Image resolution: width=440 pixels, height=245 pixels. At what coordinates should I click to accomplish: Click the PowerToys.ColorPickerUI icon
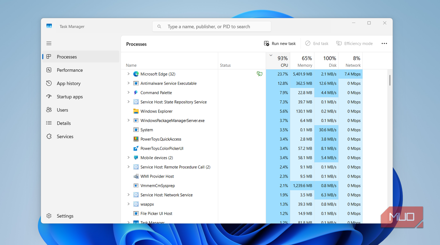136,148
